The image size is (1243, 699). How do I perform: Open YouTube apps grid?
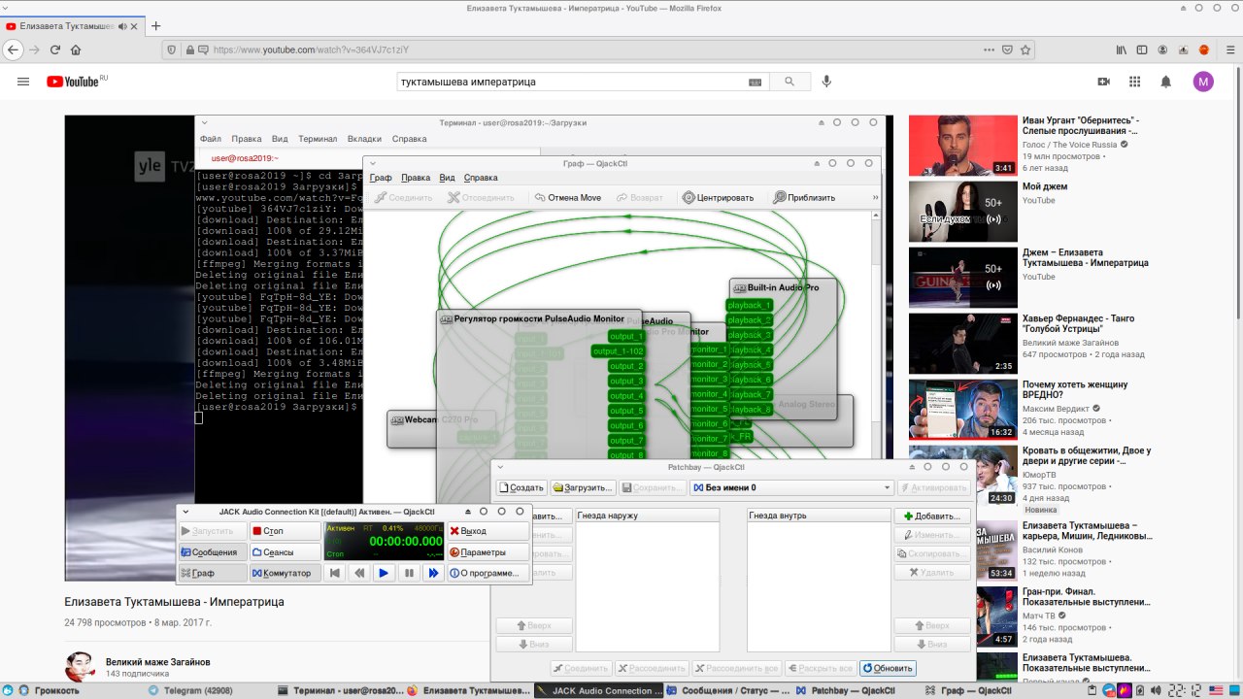point(1134,82)
